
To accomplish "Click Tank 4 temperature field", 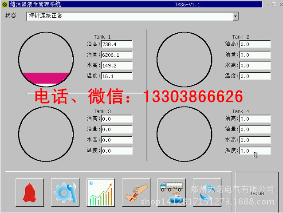I will [x=255, y=151].
